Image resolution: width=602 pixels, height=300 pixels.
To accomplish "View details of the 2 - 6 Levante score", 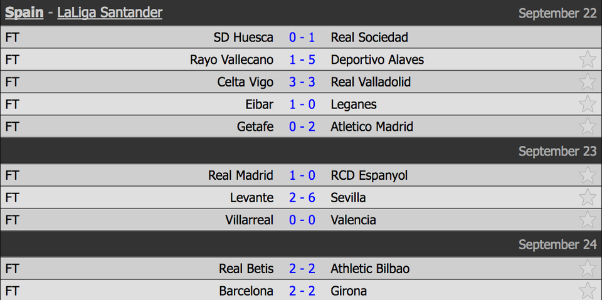I will tap(302, 197).
